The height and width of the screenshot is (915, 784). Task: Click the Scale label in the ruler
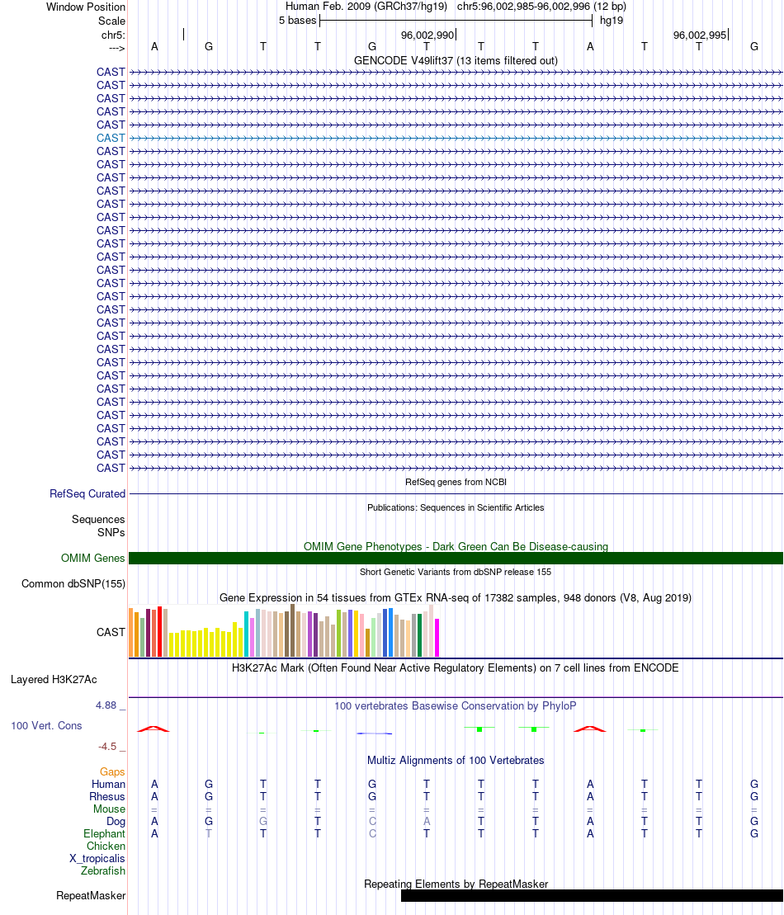click(x=111, y=21)
